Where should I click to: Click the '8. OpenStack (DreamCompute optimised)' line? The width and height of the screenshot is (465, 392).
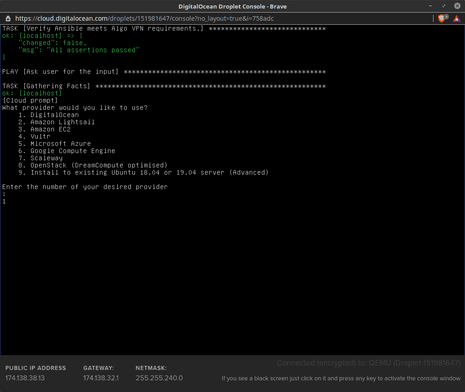click(93, 165)
